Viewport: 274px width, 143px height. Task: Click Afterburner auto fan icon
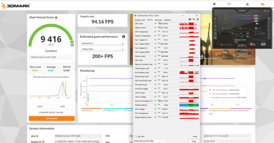pos(251,44)
